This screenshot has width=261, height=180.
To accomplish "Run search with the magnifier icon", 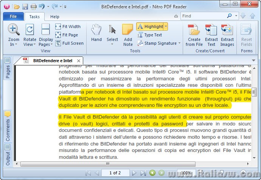I will click(x=229, y=16).
